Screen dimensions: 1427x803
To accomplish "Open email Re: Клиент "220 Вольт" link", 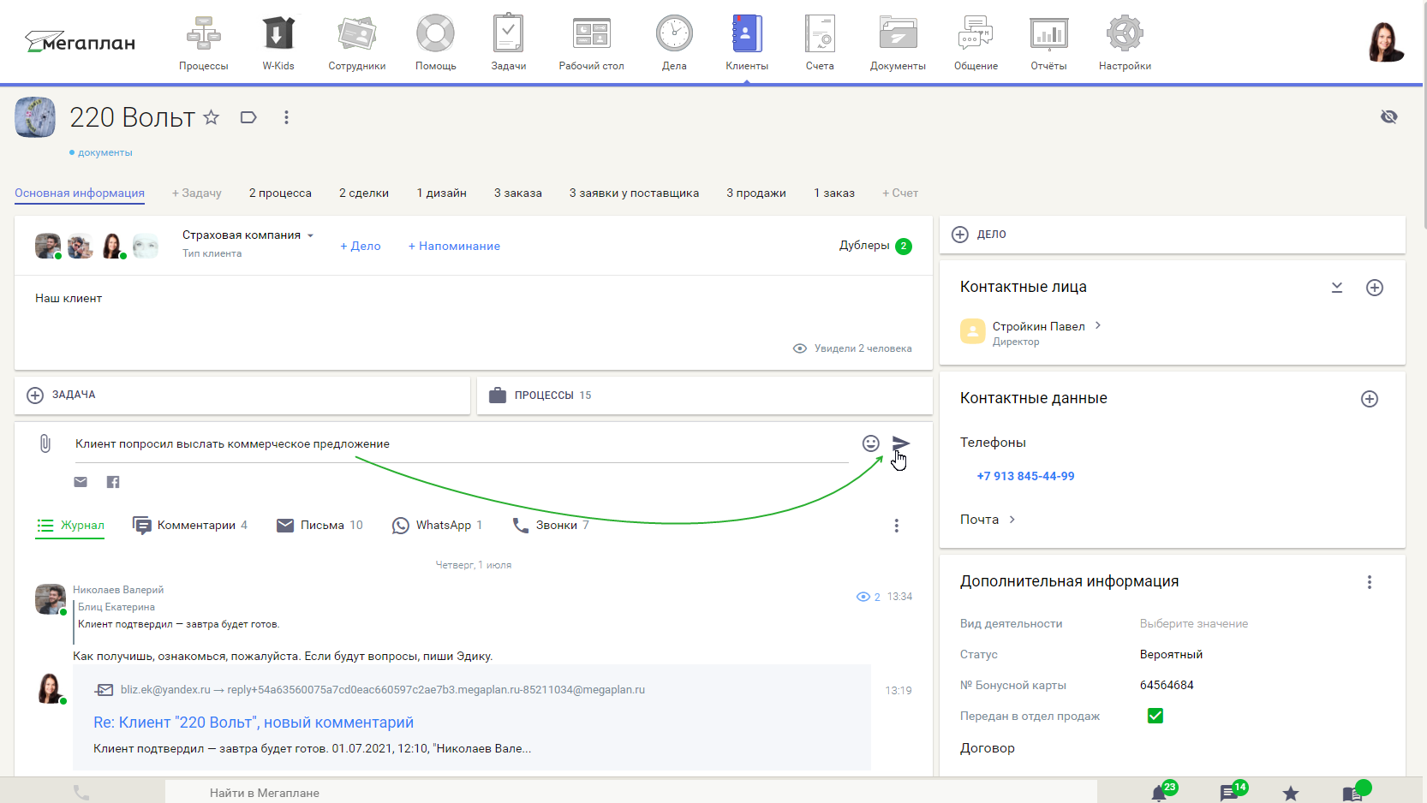I will point(254,723).
